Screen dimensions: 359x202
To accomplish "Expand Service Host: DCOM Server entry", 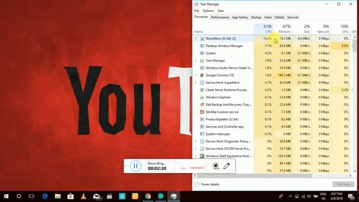I will point(196,149).
